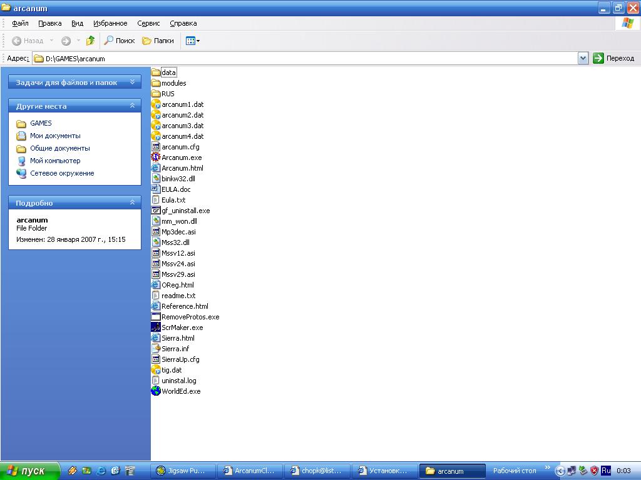Select the WorldEd.exe globe icon
Viewport: 641px width, 480px height.
(156, 391)
